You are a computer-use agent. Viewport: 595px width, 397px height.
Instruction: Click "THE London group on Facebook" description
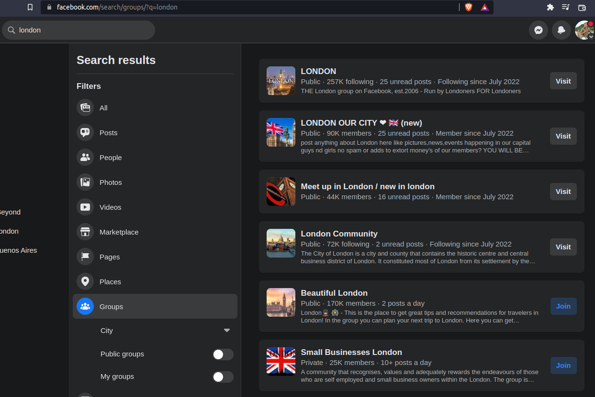411,91
